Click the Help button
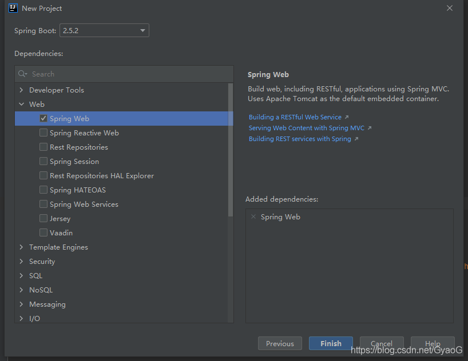 click(x=433, y=343)
